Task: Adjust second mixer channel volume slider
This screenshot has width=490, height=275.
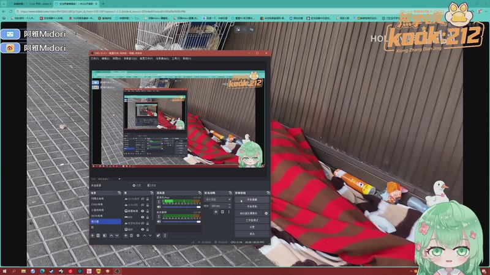Action: tap(181, 222)
